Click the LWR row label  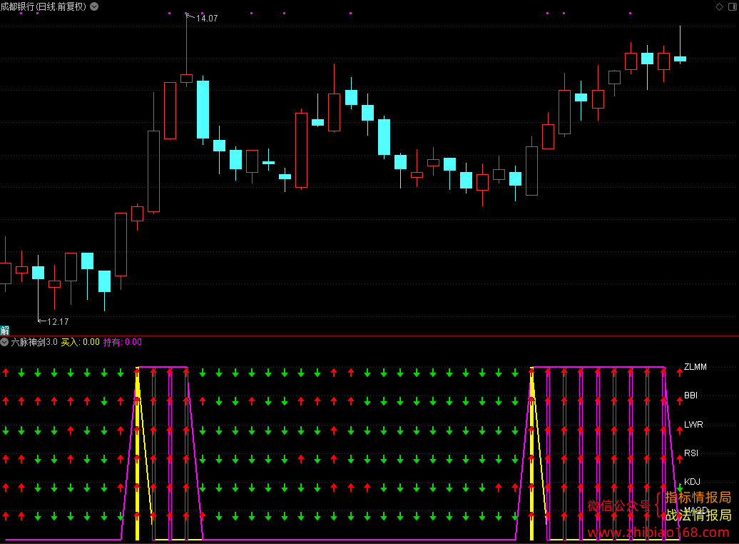[693, 425]
